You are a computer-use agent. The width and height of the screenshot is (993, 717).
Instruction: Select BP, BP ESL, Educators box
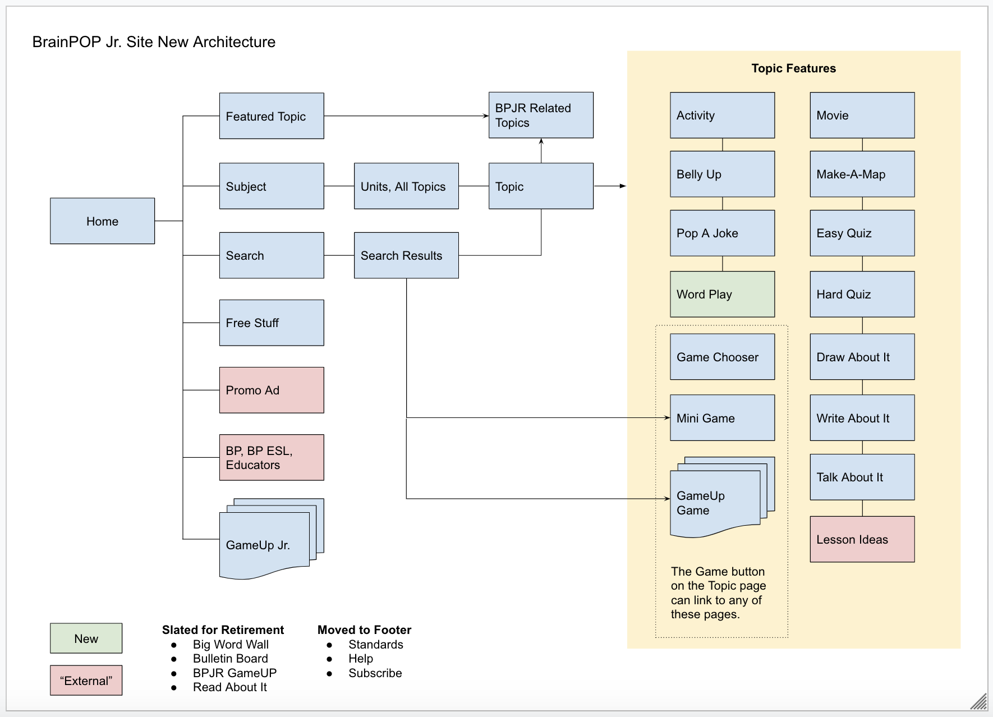point(272,457)
